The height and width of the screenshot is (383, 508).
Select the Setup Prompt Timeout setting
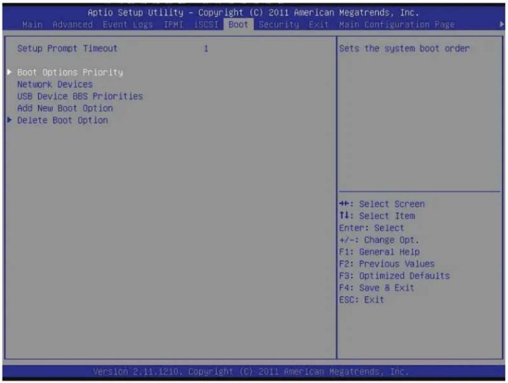tap(67, 49)
